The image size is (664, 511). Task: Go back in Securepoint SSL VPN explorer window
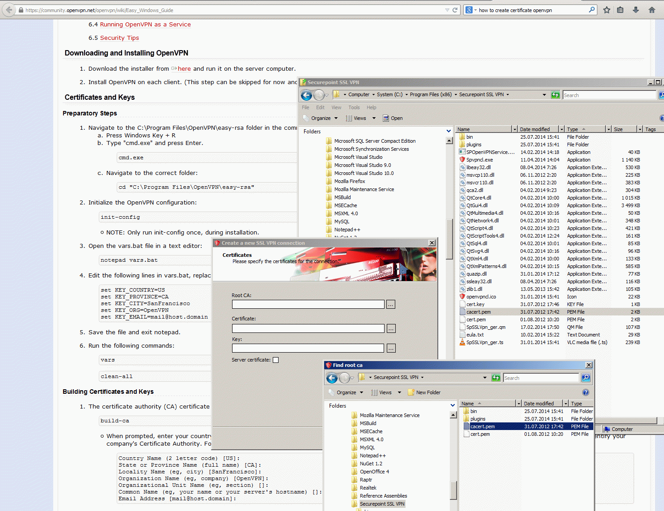[306, 95]
